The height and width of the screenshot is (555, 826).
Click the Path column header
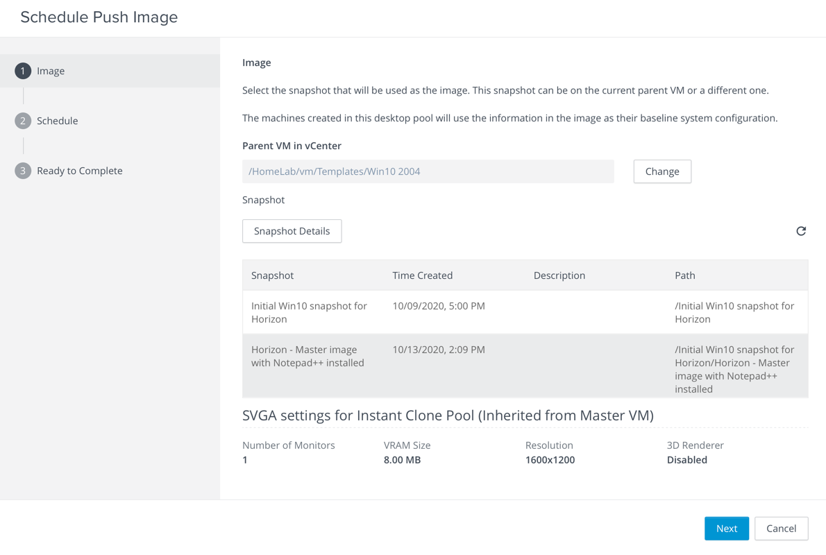coord(684,275)
